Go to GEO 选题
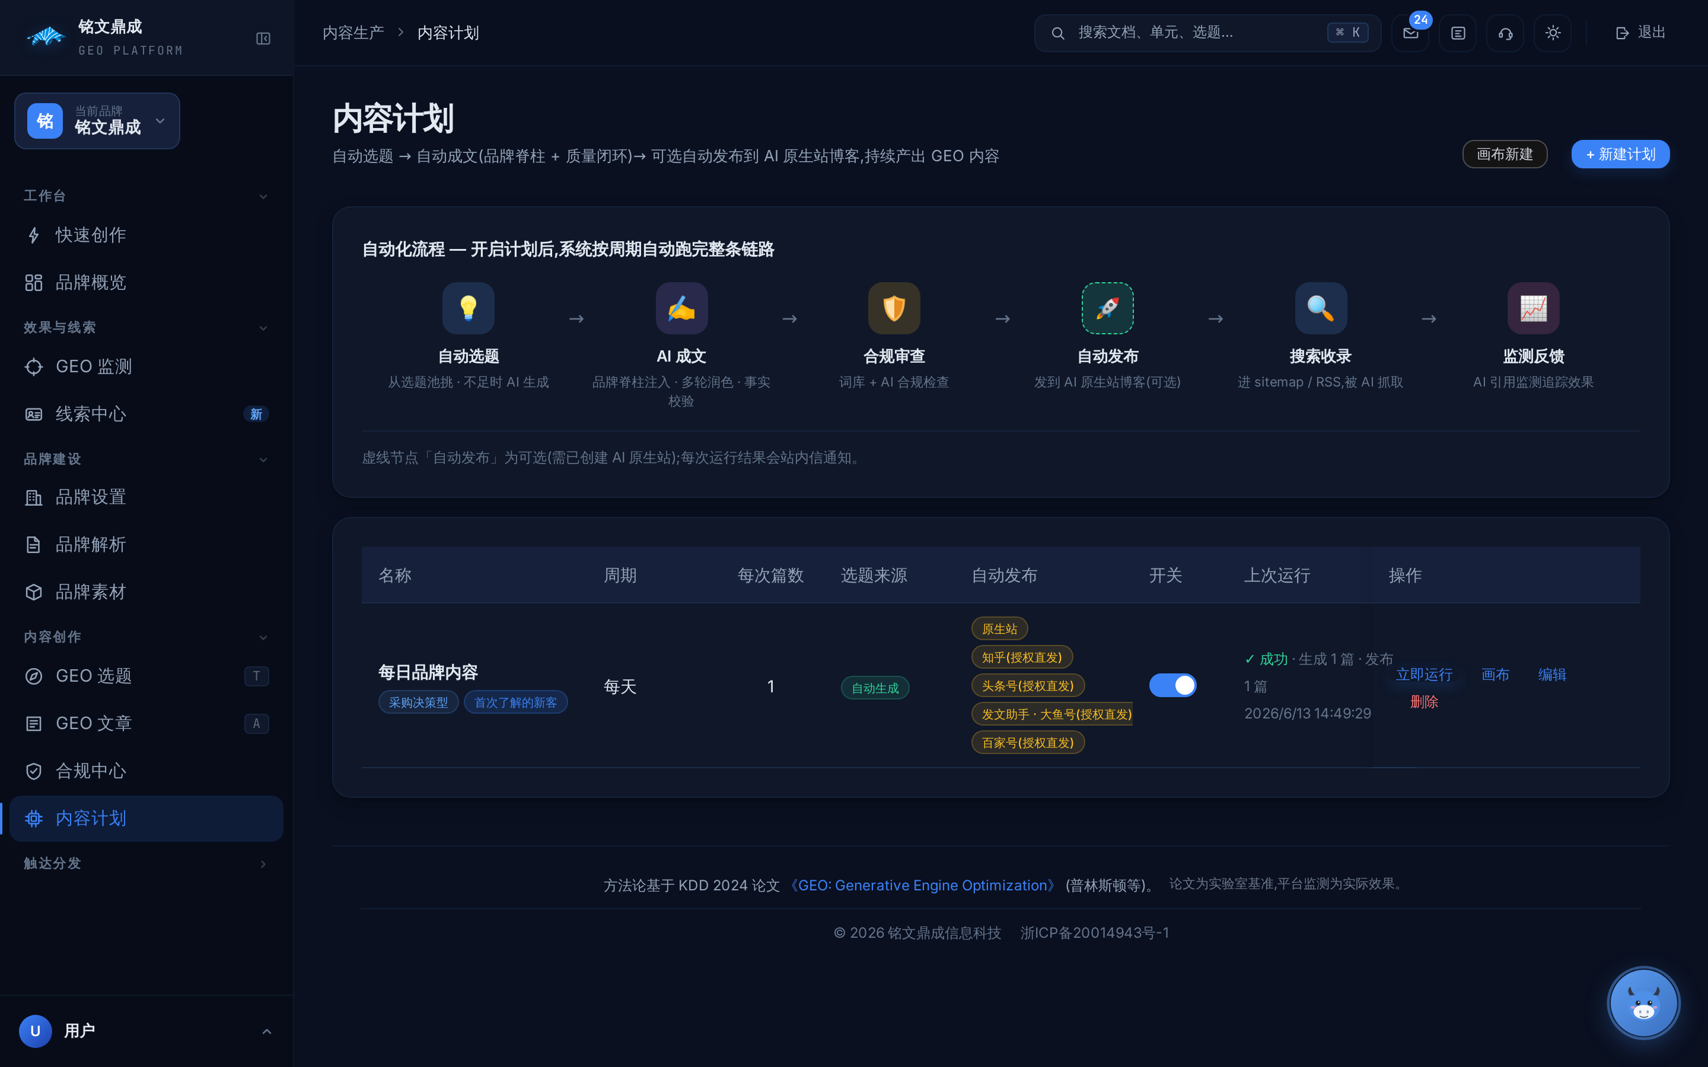Viewport: 1708px width, 1067px height. [x=146, y=676]
